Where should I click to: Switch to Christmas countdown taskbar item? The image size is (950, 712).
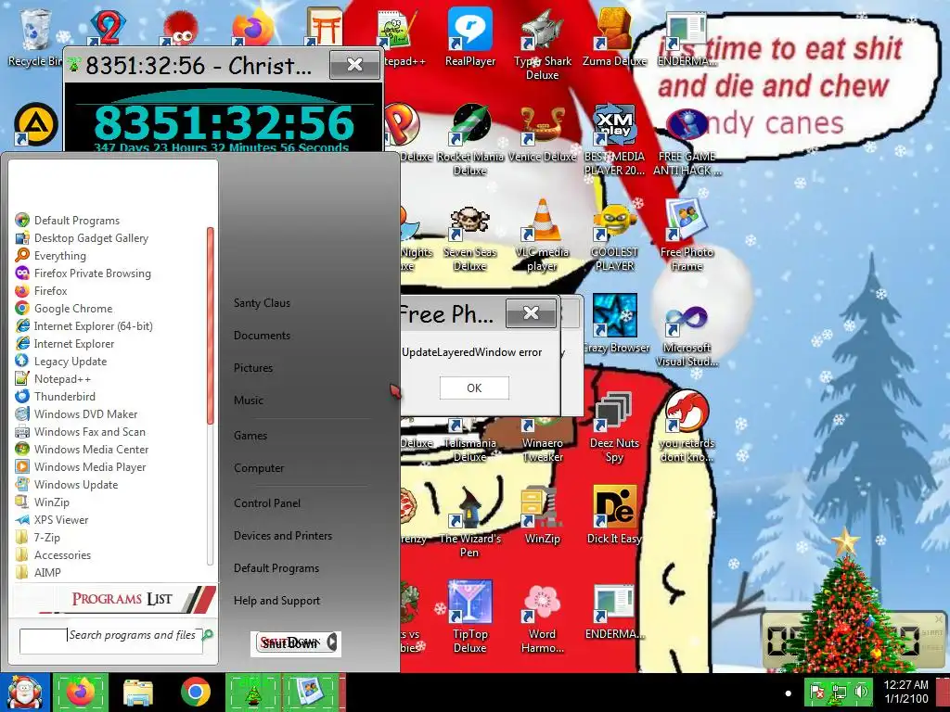[253, 693]
